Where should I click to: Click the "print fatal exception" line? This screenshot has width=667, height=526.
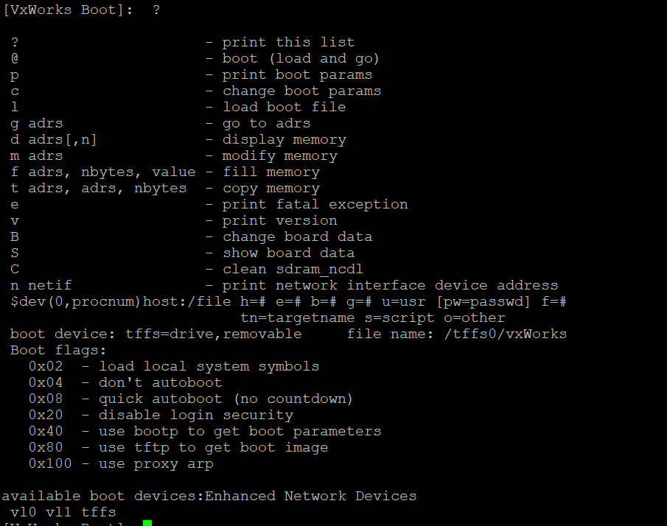coord(315,205)
